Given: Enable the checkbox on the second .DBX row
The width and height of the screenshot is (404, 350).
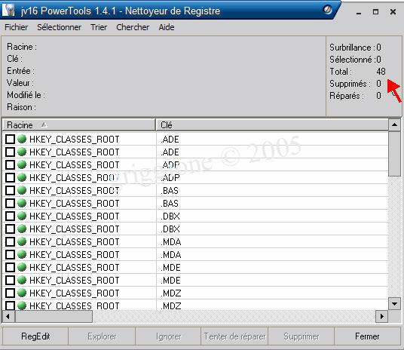Looking at the screenshot, I should [10, 229].
